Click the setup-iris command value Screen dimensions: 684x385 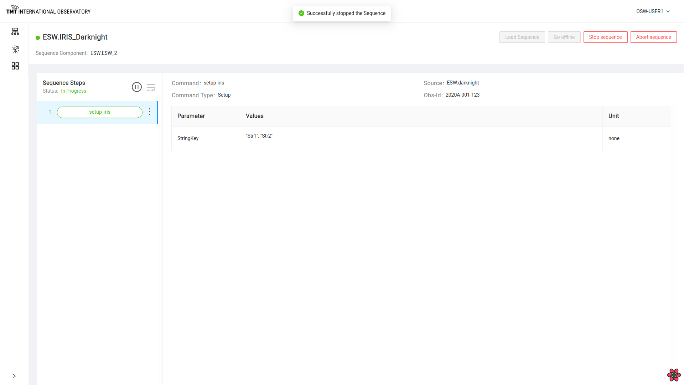pos(214,83)
